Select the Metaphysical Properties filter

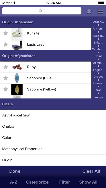pos(53,149)
